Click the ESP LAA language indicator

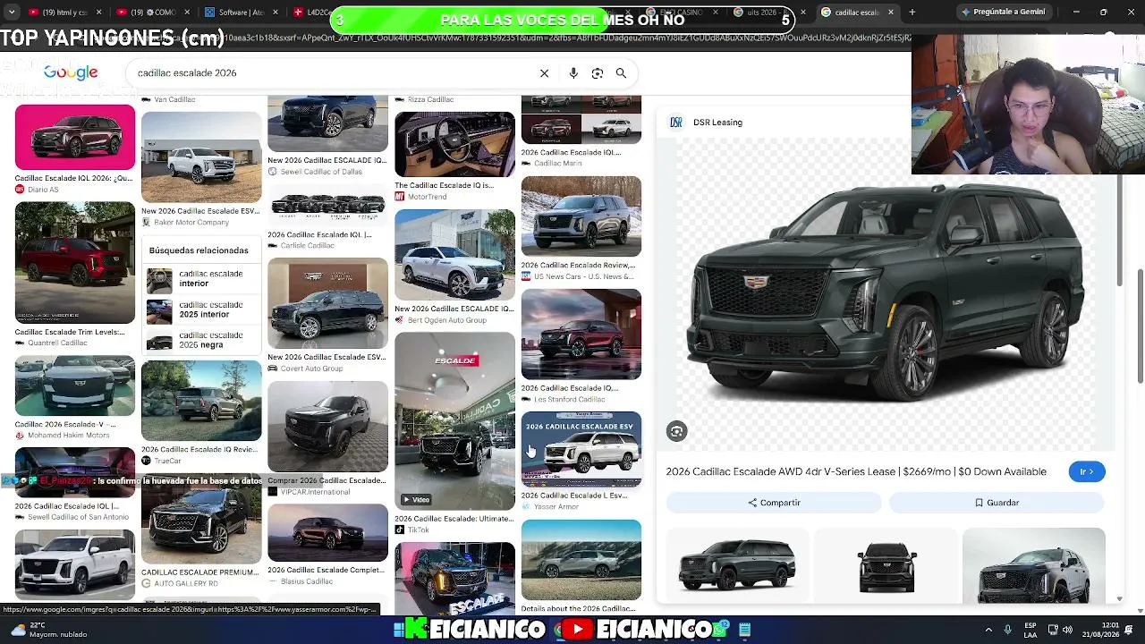pyautogui.click(x=1031, y=630)
